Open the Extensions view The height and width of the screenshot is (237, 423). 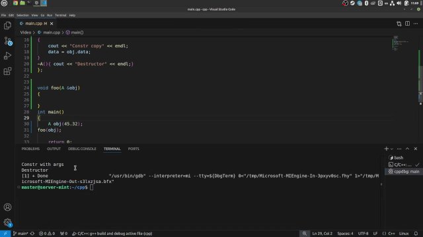pos(7,71)
